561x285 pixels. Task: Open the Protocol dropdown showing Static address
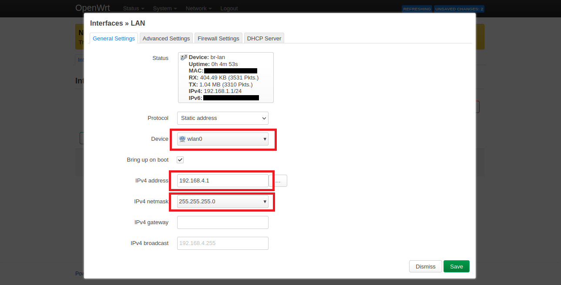coord(223,118)
